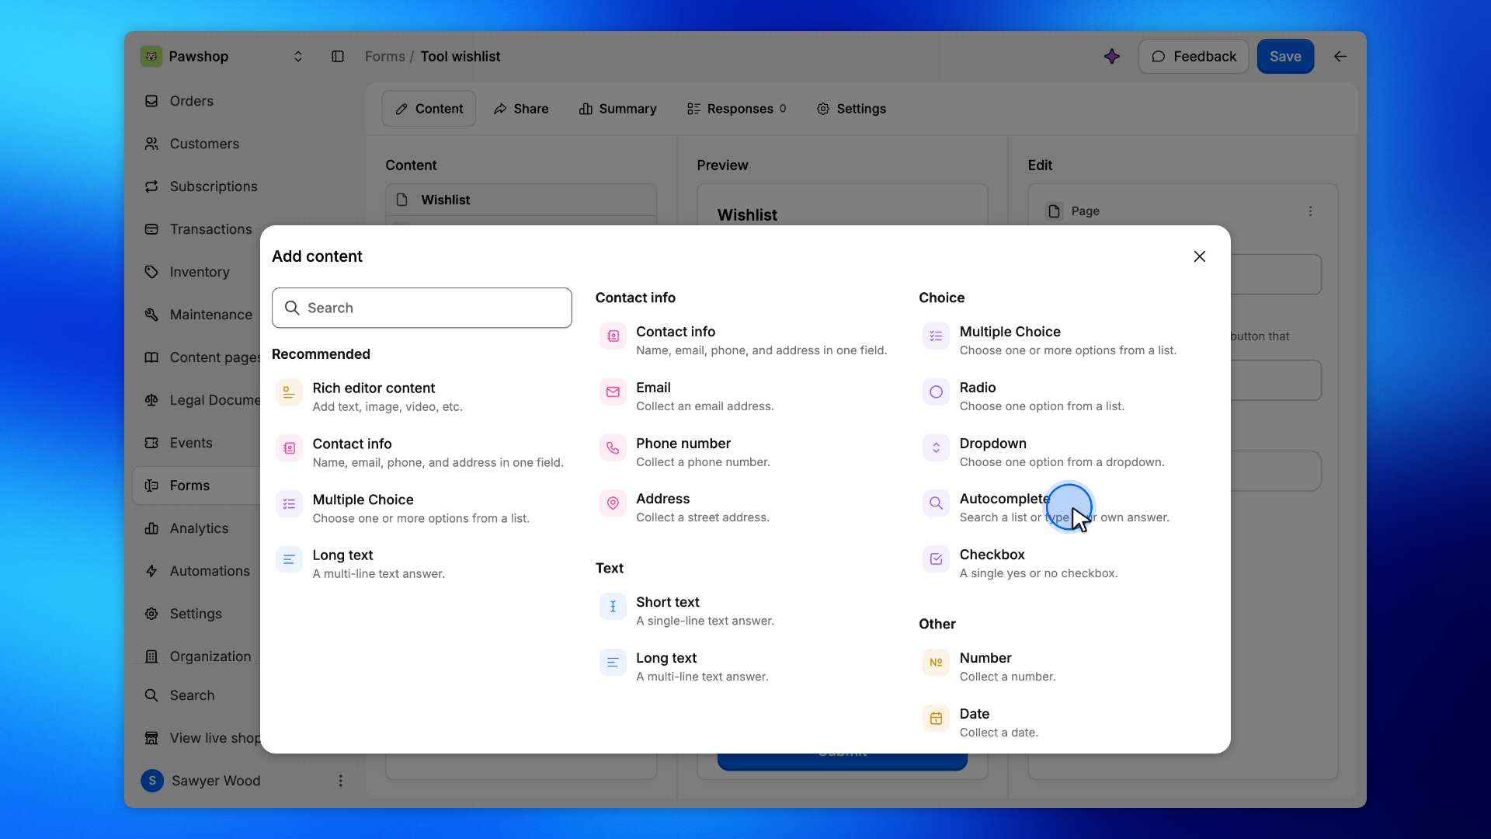
Task: Select the 'Radio' item label
Action: pos(977,388)
